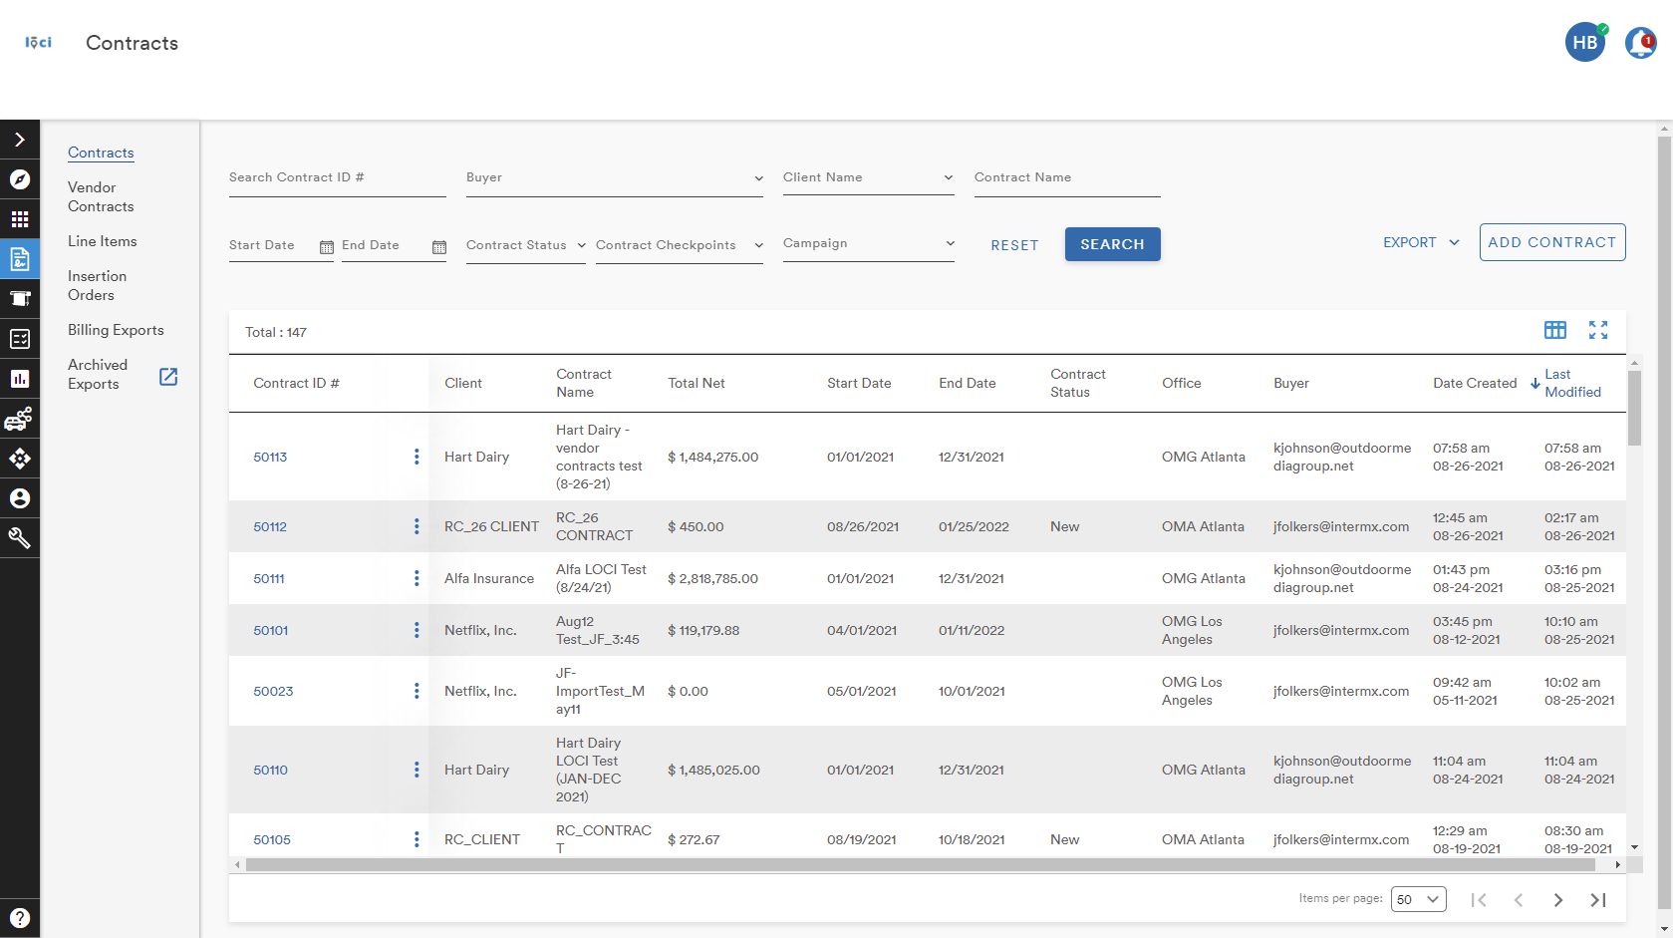Open Archived Exports external link icon
Screen dimensions: 1673x938
pyautogui.click(x=168, y=376)
